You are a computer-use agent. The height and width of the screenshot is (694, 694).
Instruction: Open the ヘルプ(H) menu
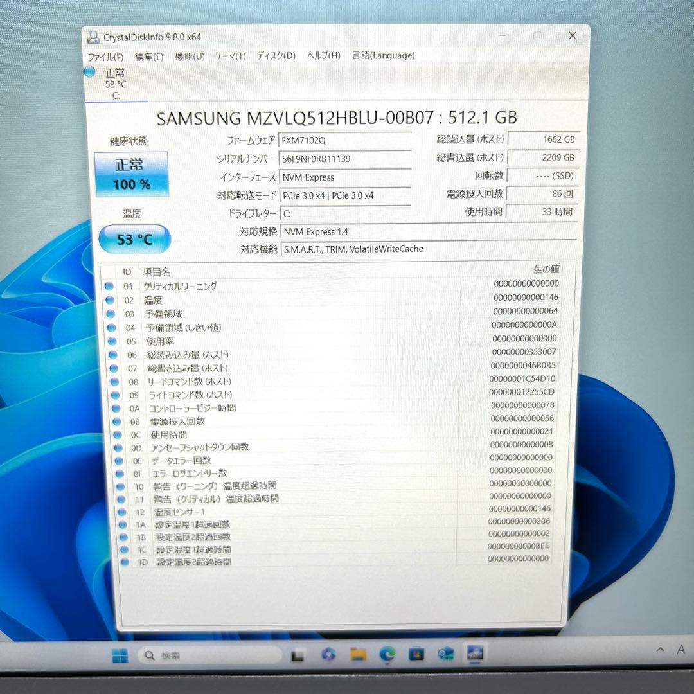click(x=323, y=55)
